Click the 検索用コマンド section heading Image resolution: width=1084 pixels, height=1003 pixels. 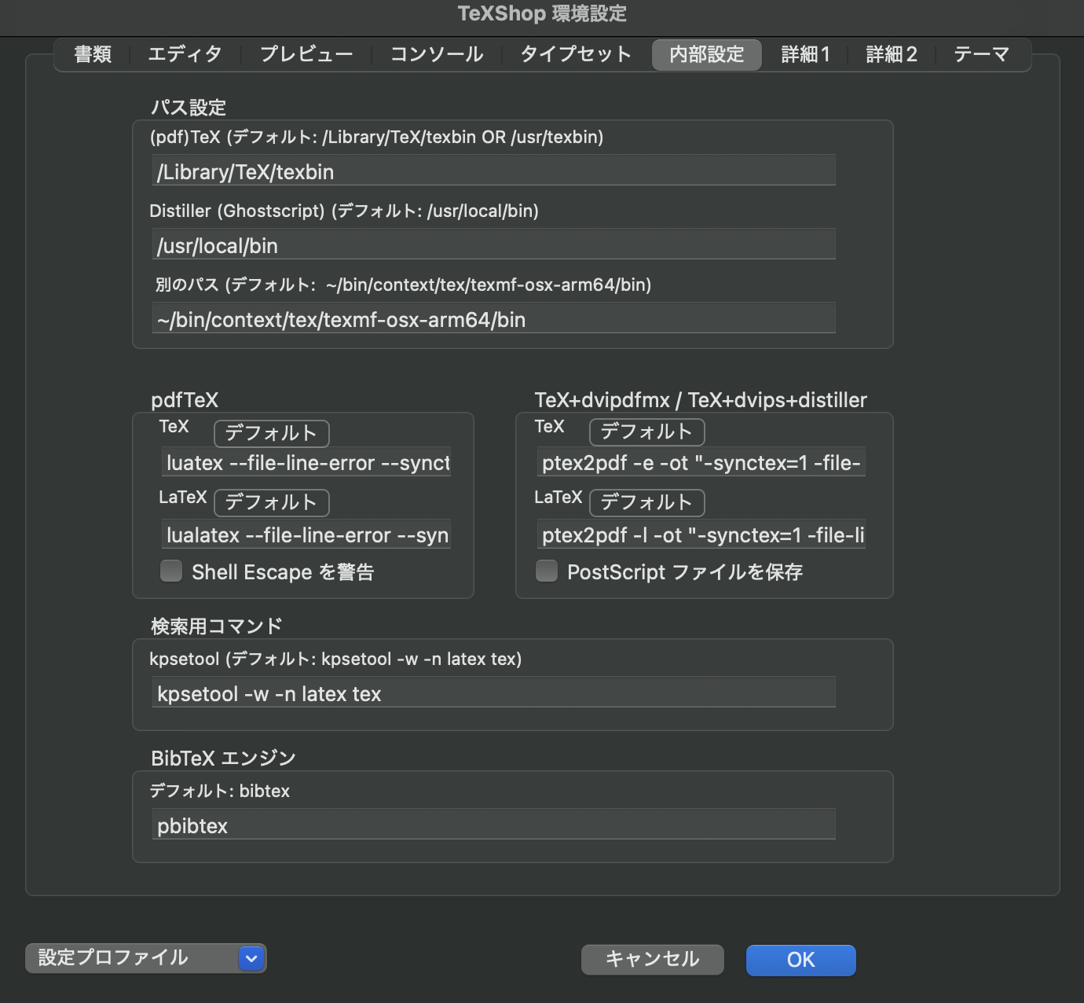(217, 626)
